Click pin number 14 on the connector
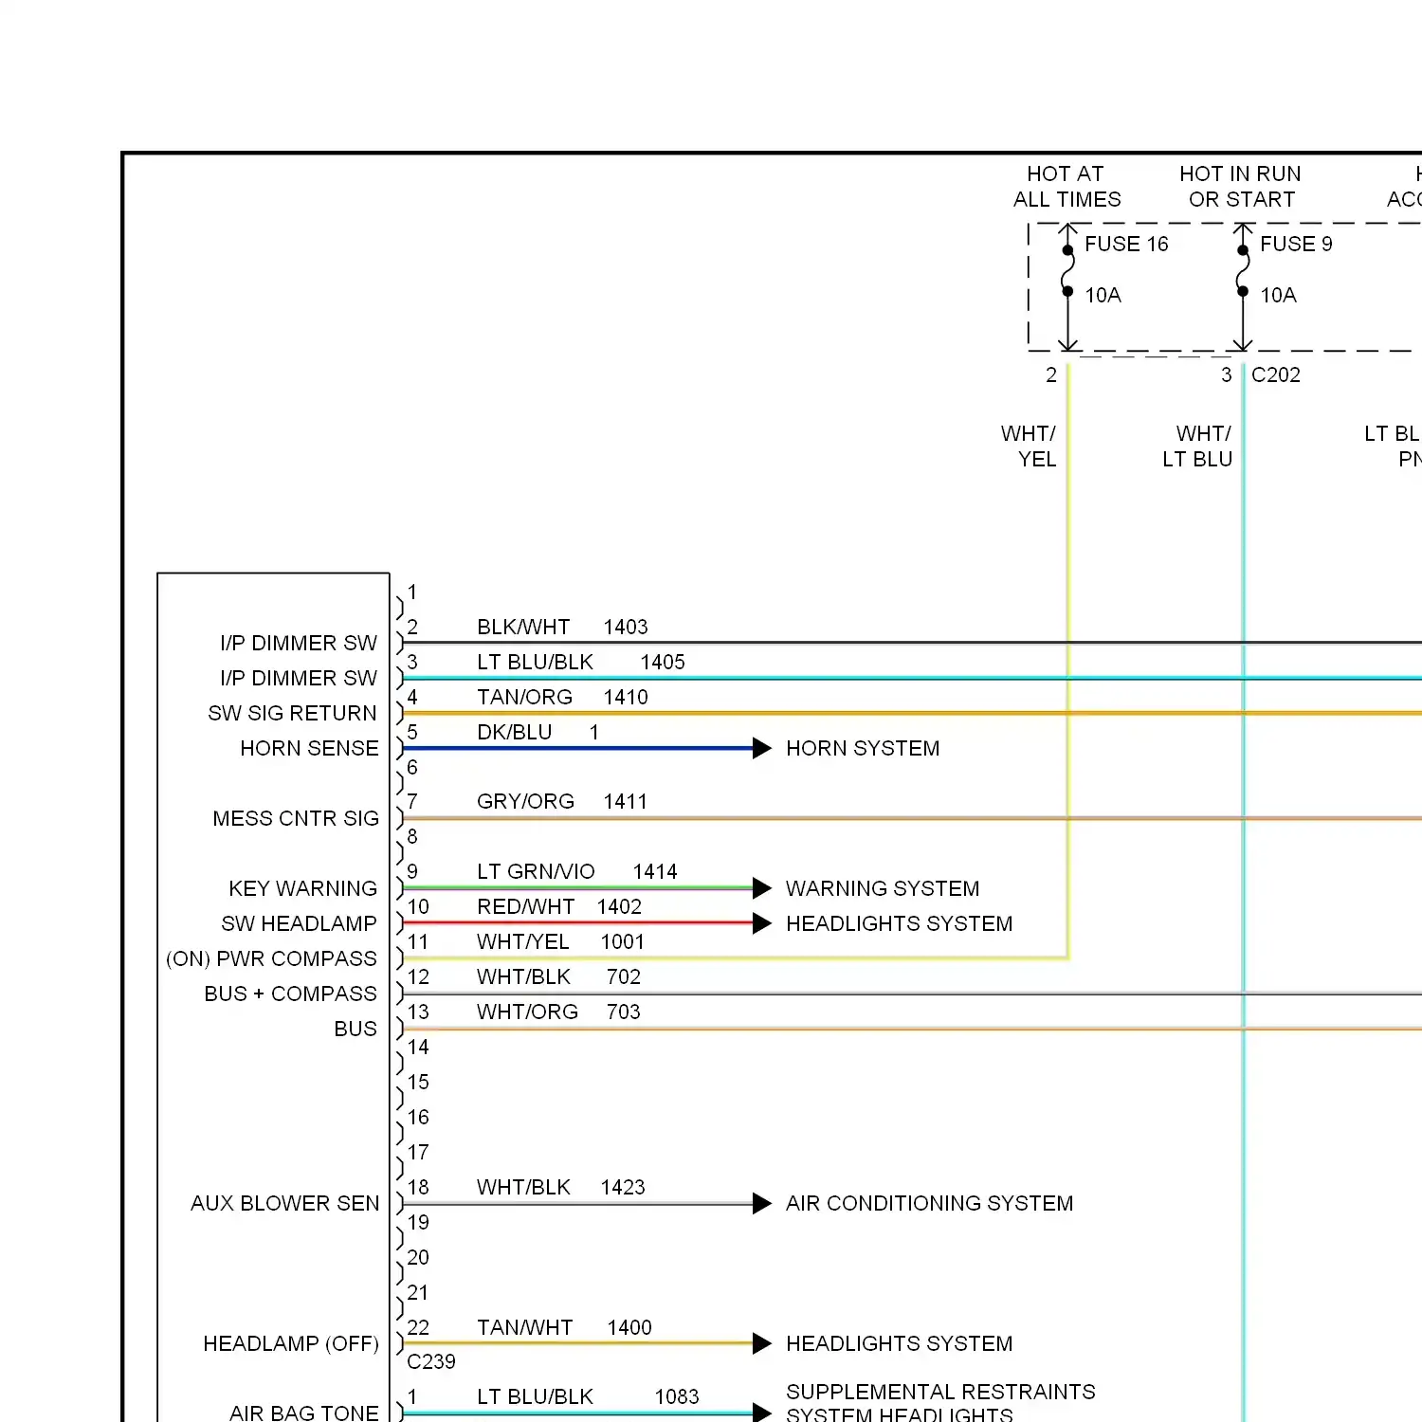1422x1422 pixels. [418, 1048]
